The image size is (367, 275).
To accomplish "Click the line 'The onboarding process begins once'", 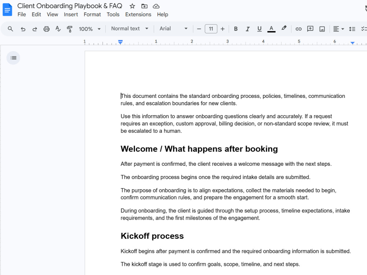I will coord(215,177).
